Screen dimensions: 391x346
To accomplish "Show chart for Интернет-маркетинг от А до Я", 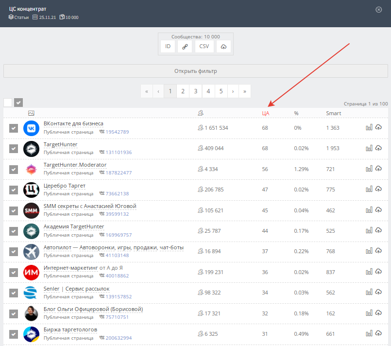I will point(369,272).
